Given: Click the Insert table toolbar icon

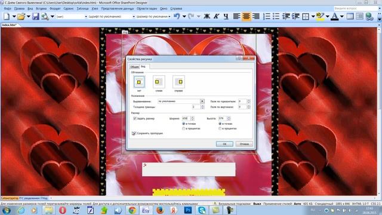Looking at the screenshot, I should (x=350, y=16).
